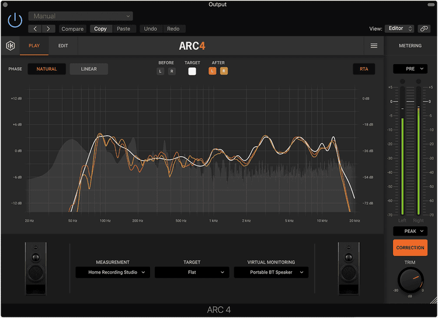Open the Target Flat dropdown
This screenshot has height=318, width=438.
pyautogui.click(x=192, y=272)
